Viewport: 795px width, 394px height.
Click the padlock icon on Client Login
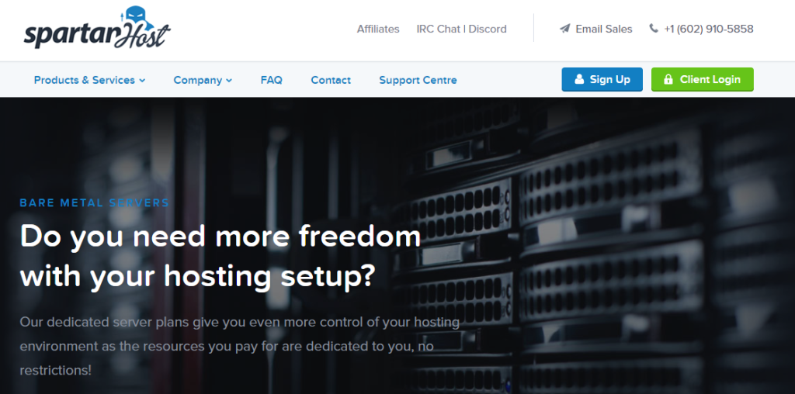coord(668,80)
